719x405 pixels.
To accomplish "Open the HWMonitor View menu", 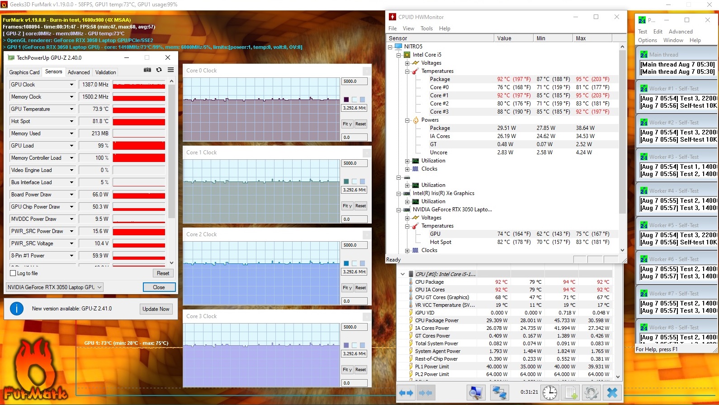I will click(x=408, y=28).
